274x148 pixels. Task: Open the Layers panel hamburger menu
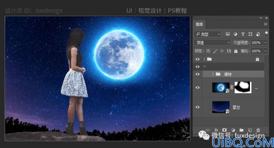pos(265,24)
